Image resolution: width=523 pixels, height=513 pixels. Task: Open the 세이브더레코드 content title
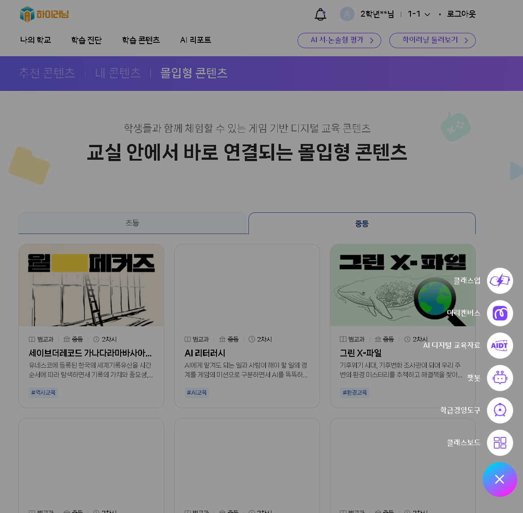[x=90, y=353]
